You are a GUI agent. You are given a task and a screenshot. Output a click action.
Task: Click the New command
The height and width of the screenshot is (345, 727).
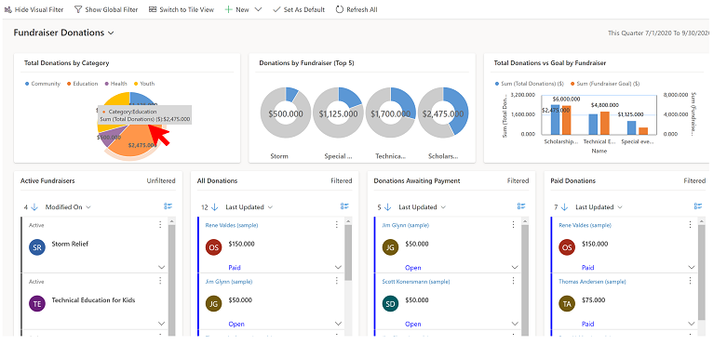(237, 9)
